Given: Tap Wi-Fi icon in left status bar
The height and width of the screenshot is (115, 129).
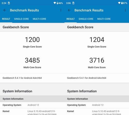Looking at the screenshot, I should coord(55,3).
